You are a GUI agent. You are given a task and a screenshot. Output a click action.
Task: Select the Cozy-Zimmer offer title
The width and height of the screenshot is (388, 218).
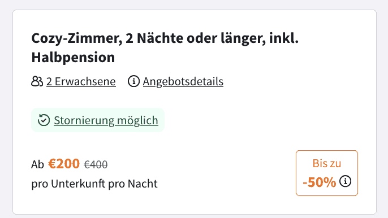coord(165,47)
